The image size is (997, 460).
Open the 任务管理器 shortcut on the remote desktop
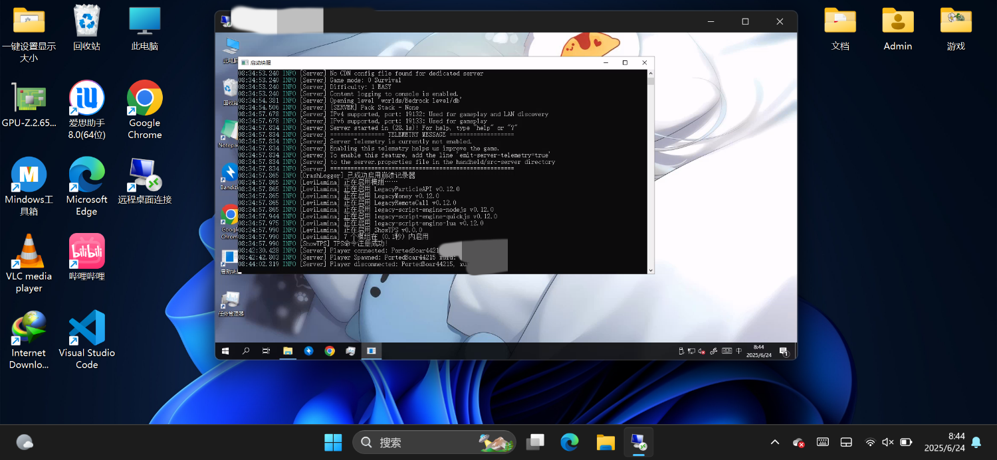231,303
